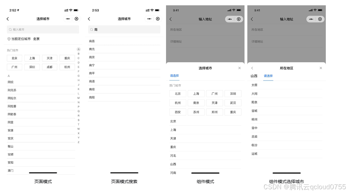Go back in fourth 输入地址 screen

click(x=252, y=19)
